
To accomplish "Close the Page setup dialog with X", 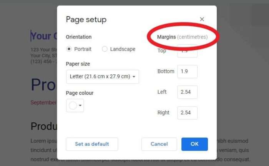I will click(x=202, y=19).
